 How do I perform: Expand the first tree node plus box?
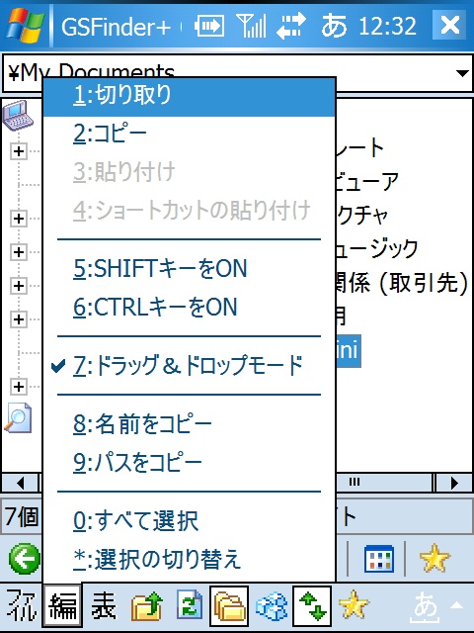point(18,151)
